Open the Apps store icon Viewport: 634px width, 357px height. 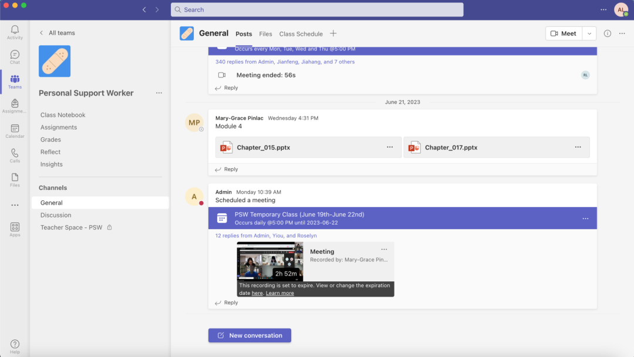coord(15,229)
